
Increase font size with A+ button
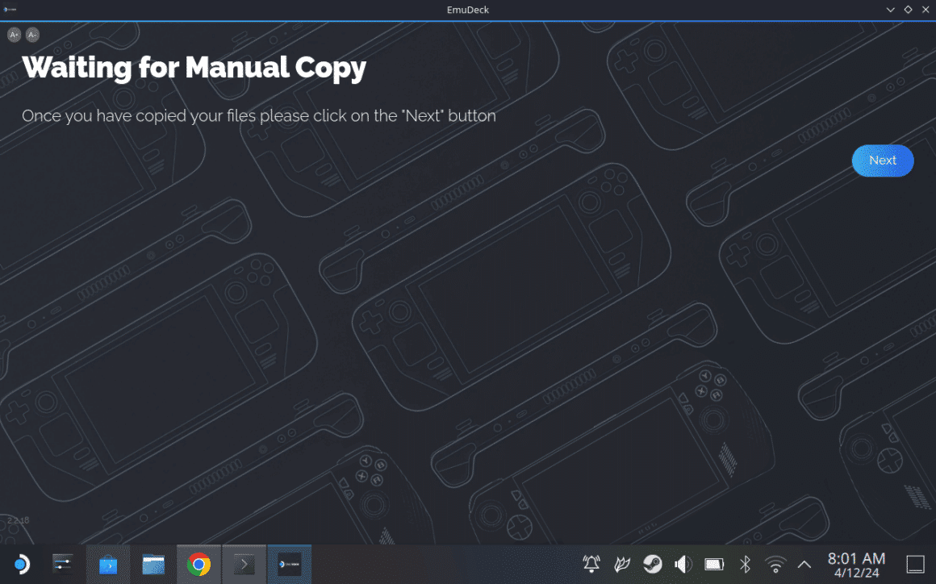15,35
